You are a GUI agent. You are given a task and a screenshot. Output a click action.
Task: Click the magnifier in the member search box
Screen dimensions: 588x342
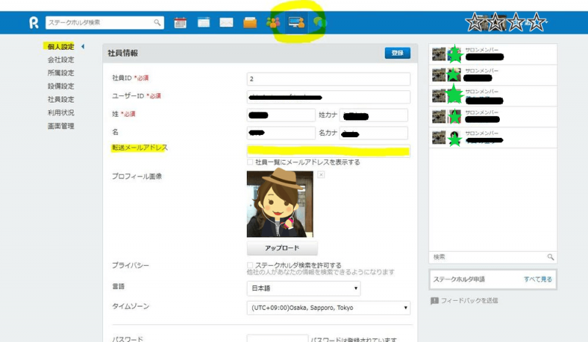coord(551,257)
